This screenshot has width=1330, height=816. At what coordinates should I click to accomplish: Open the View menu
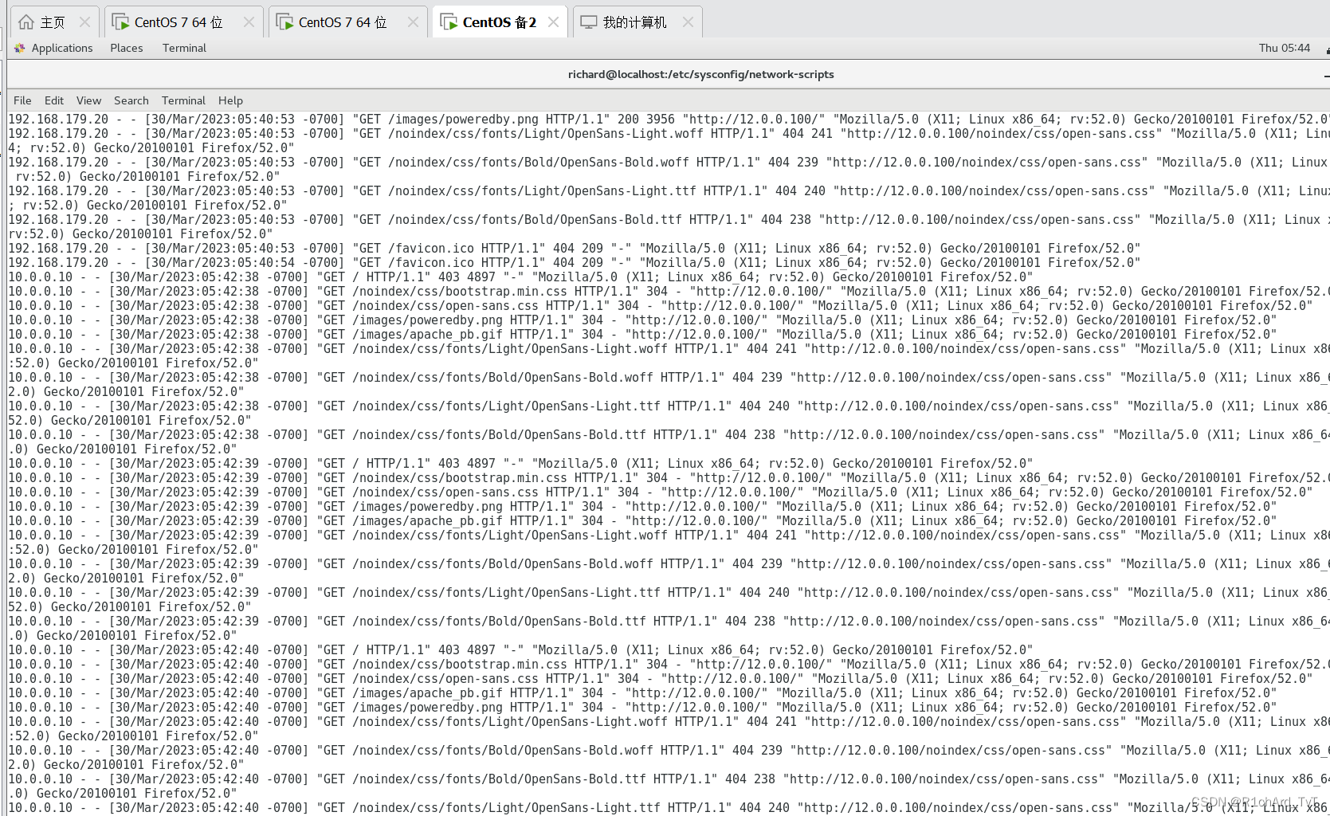click(x=88, y=100)
